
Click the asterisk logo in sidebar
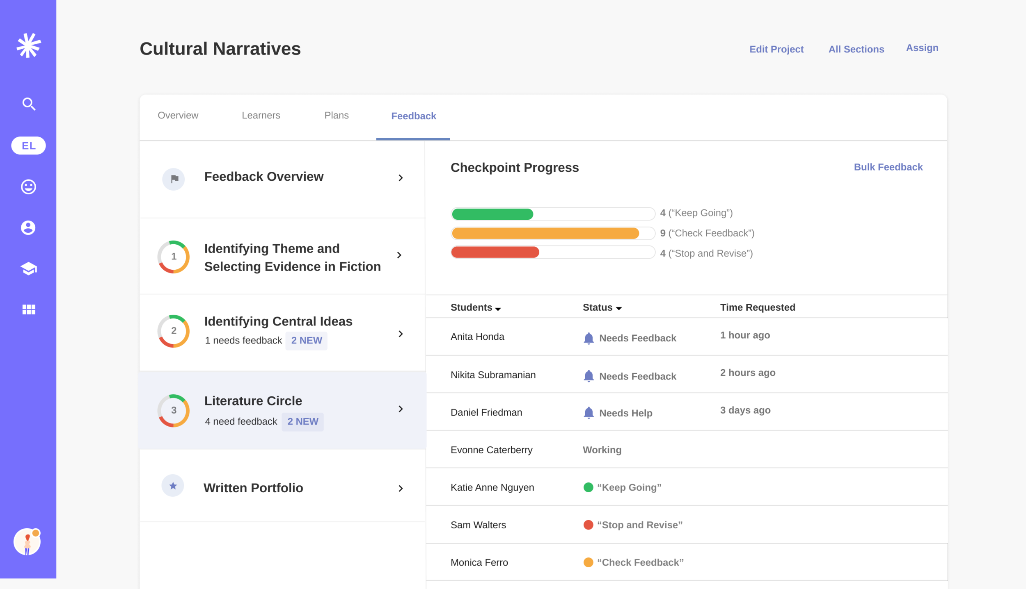[x=28, y=45]
